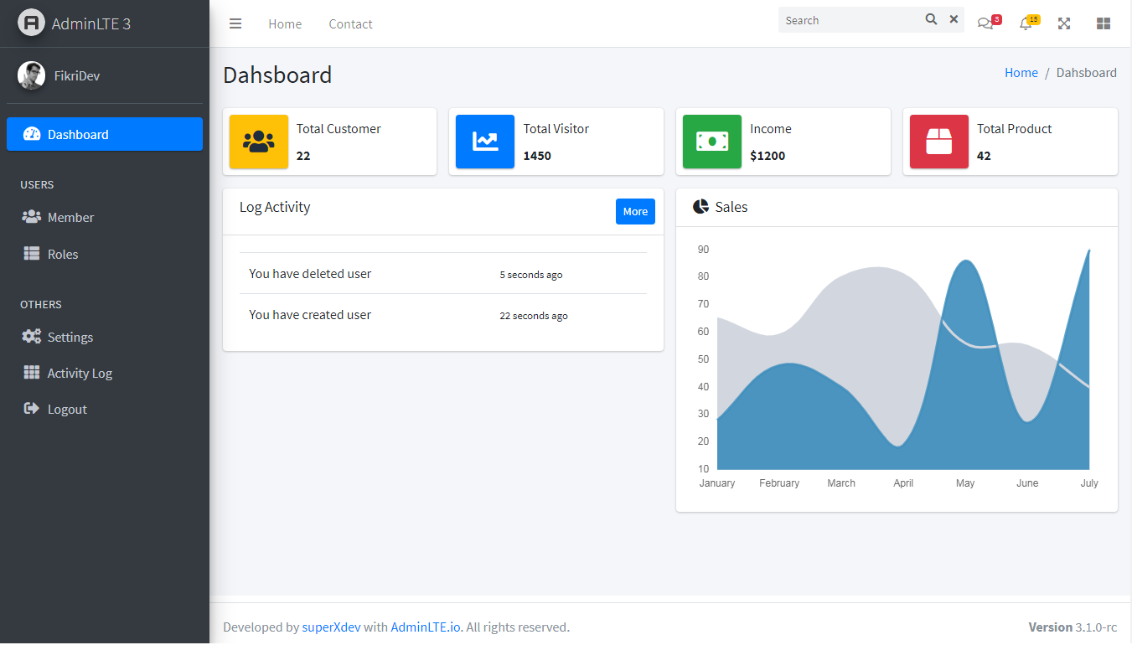This screenshot has height=645, width=1132.
Task: Click the 'You have deleted user' entry
Action: (x=310, y=274)
